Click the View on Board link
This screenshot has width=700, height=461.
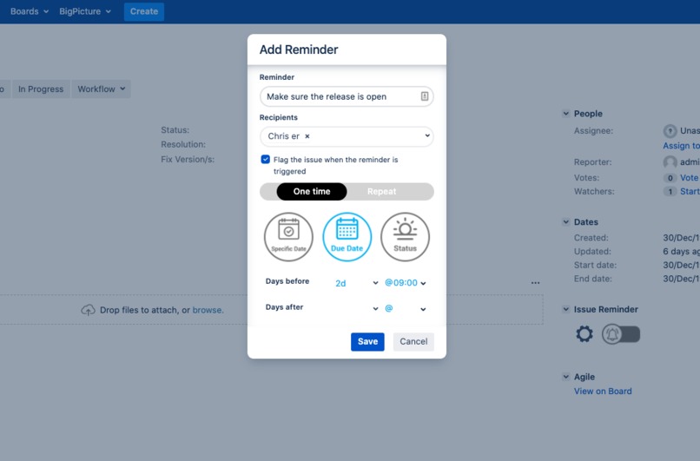tap(603, 392)
